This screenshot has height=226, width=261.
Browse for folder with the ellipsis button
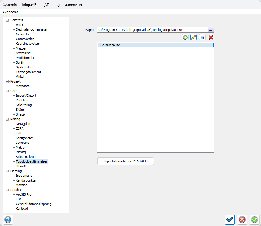pos(210,30)
